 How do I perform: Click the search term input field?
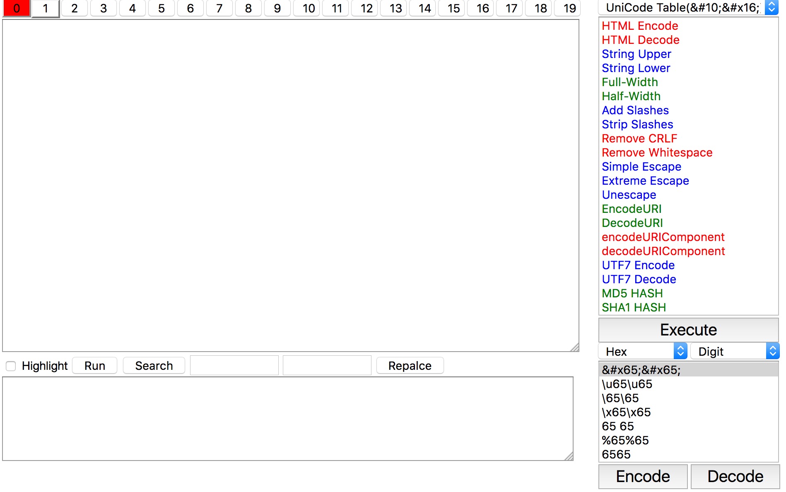(x=234, y=365)
